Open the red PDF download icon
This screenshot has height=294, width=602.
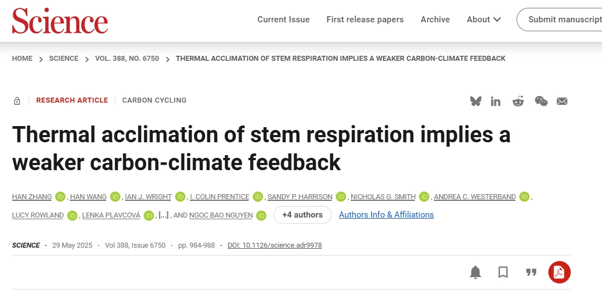click(560, 272)
